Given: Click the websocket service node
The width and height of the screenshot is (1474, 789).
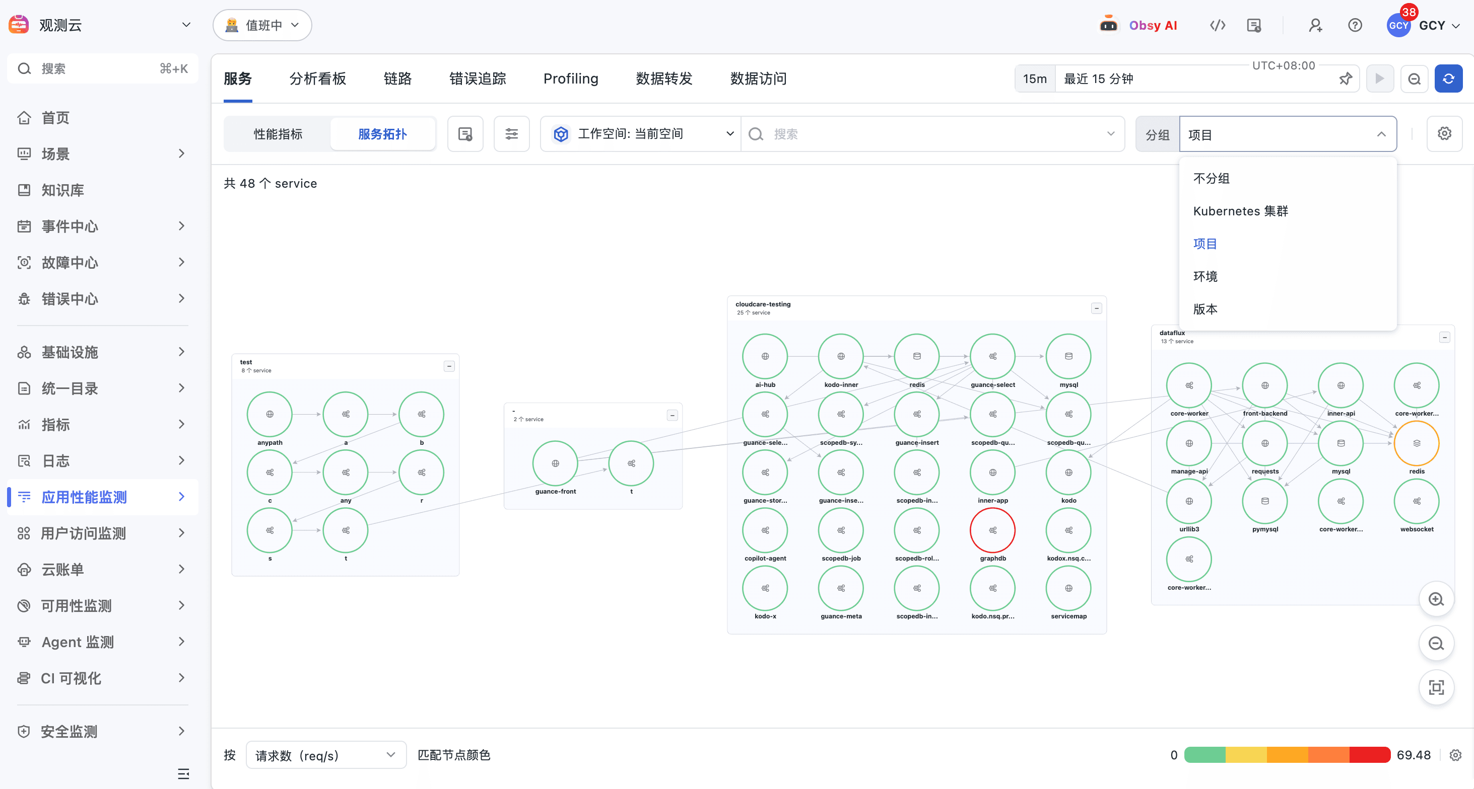Looking at the screenshot, I should [1416, 501].
